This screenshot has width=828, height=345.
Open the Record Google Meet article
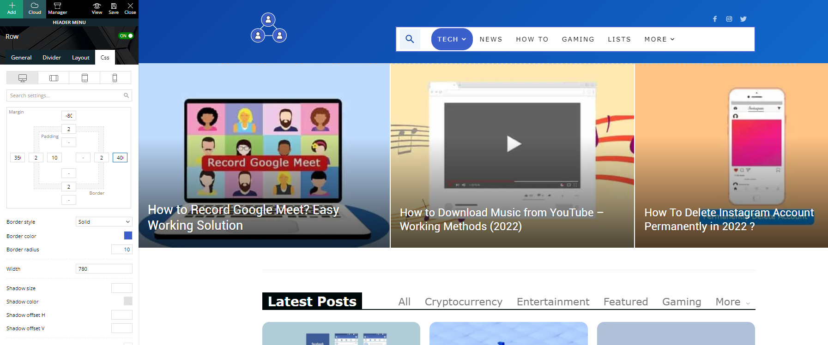[x=243, y=217]
